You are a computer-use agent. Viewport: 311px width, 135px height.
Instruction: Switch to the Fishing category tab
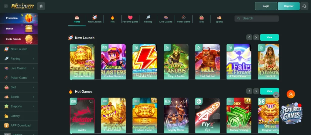(x=148, y=19)
